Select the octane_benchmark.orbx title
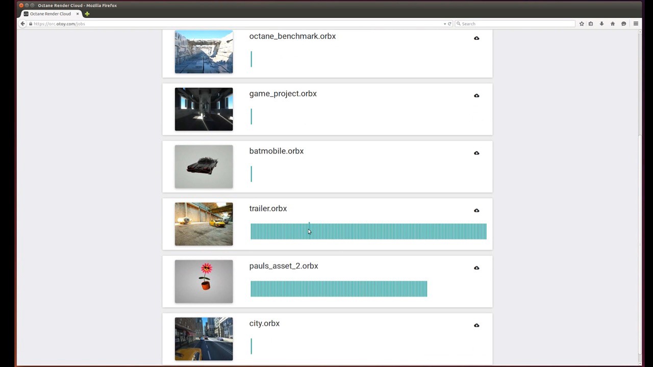Viewport: 653px width, 367px height. click(292, 36)
